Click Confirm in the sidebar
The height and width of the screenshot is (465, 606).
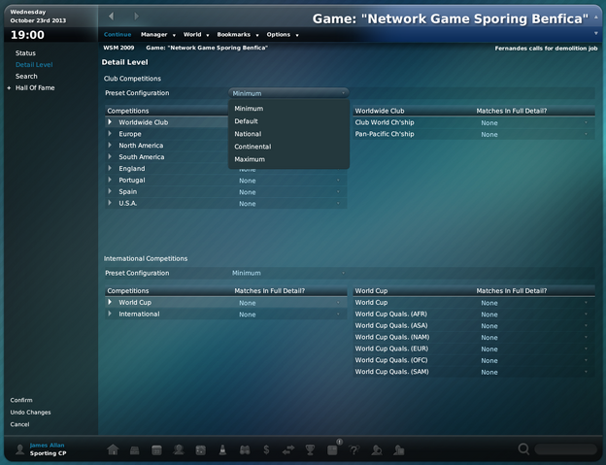coord(21,400)
